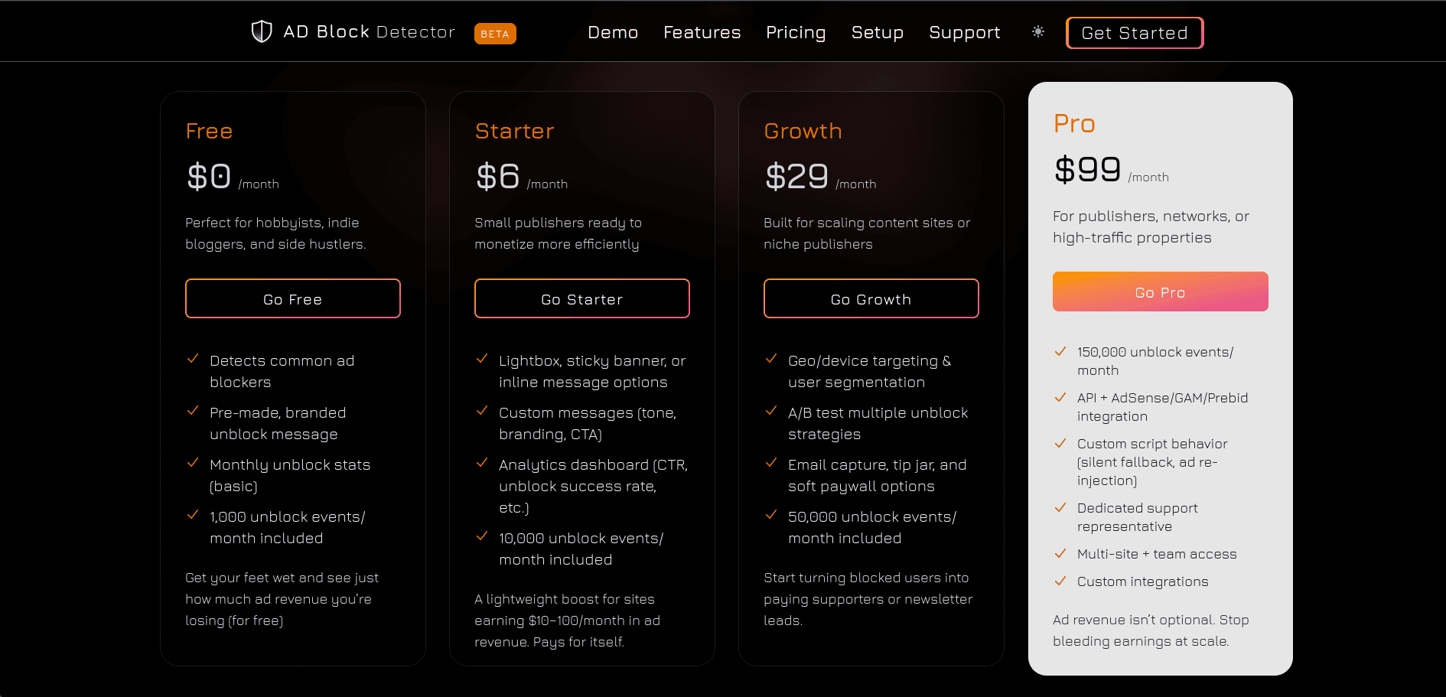Toggle the light theme sun icon
The width and height of the screenshot is (1446, 697).
1037,31
